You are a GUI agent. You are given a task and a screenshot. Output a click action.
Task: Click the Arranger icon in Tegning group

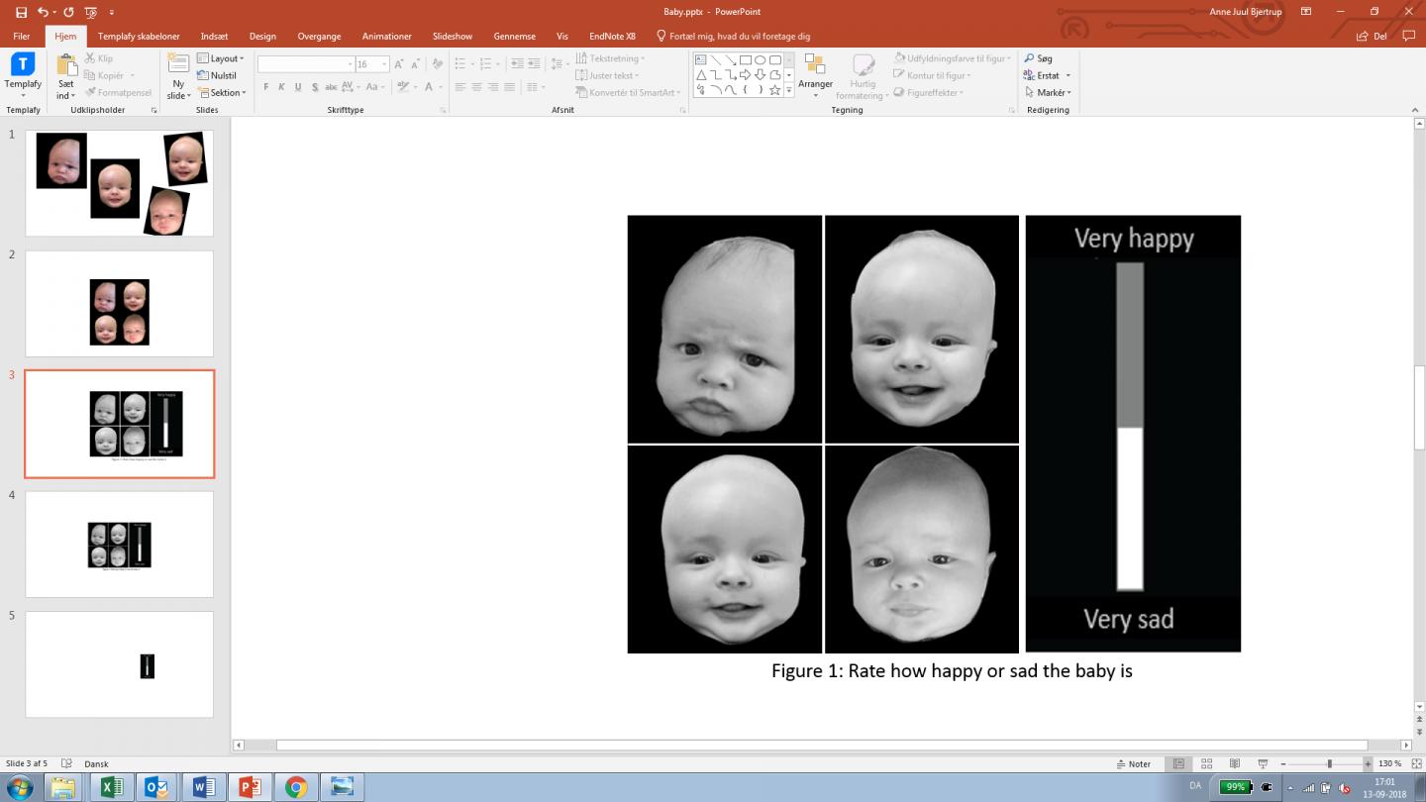(x=815, y=65)
